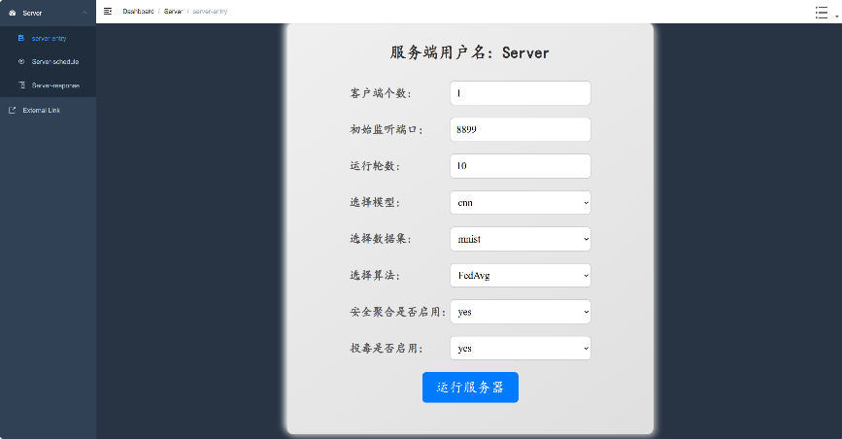Click the Dashboard breadcrumb link
This screenshot has height=439, width=842.
[x=138, y=11]
